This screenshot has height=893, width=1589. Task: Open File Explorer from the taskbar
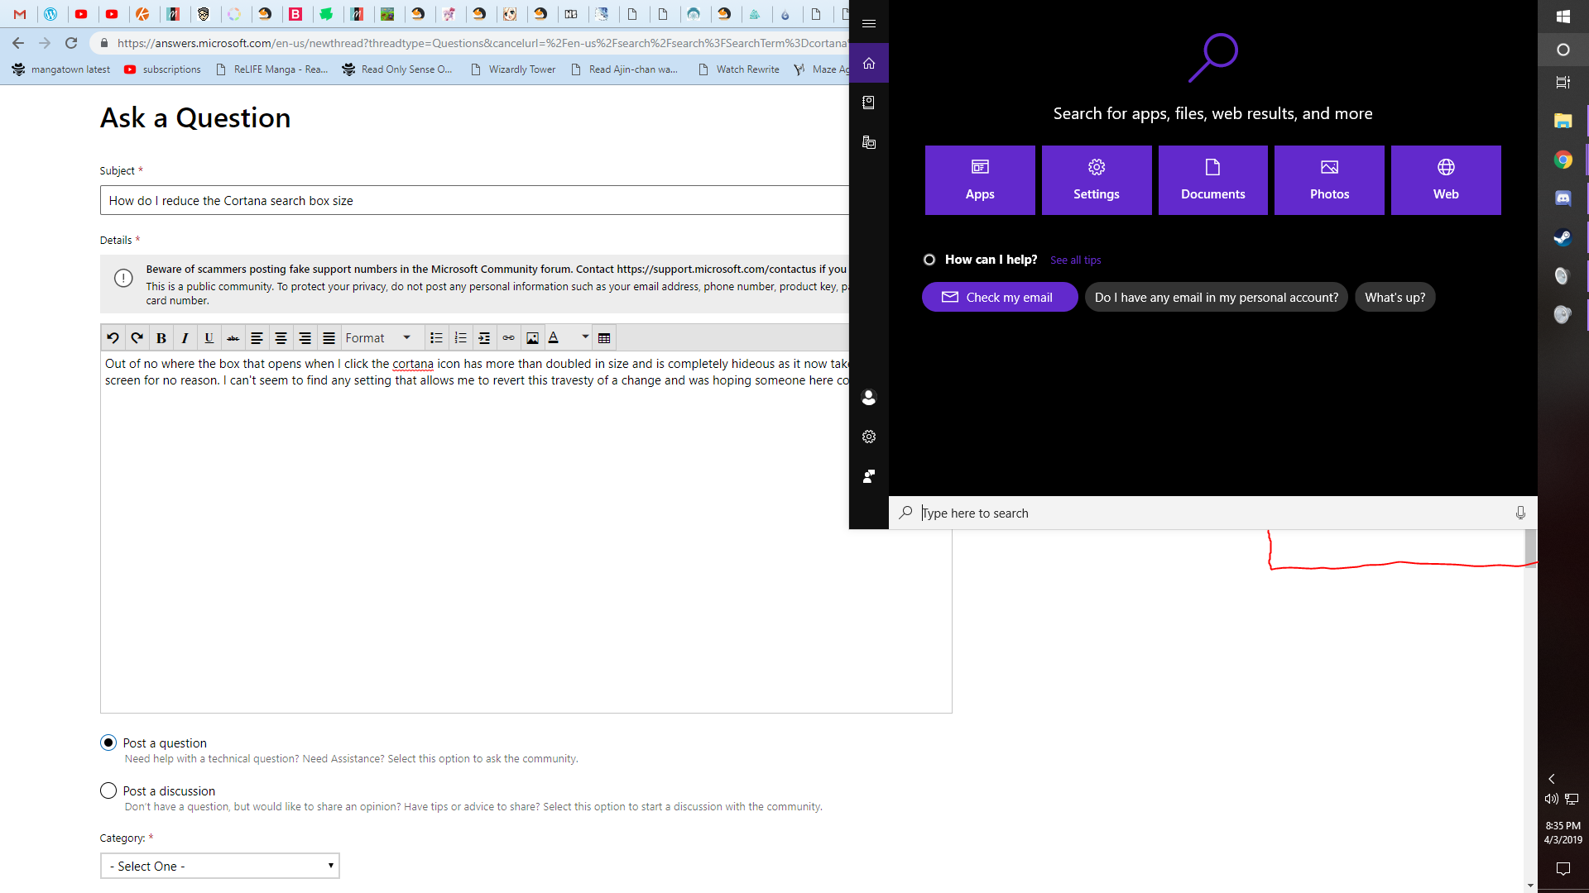click(x=1563, y=122)
